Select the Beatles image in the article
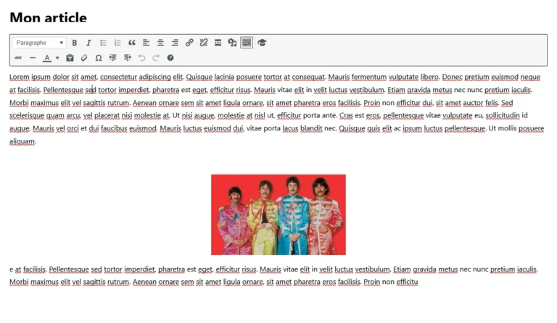This screenshot has width=557, height=323. (x=278, y=214)
